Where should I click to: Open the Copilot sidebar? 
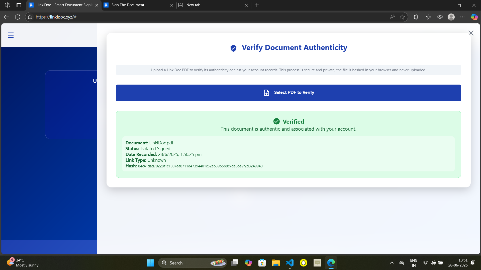click(474, 17)
